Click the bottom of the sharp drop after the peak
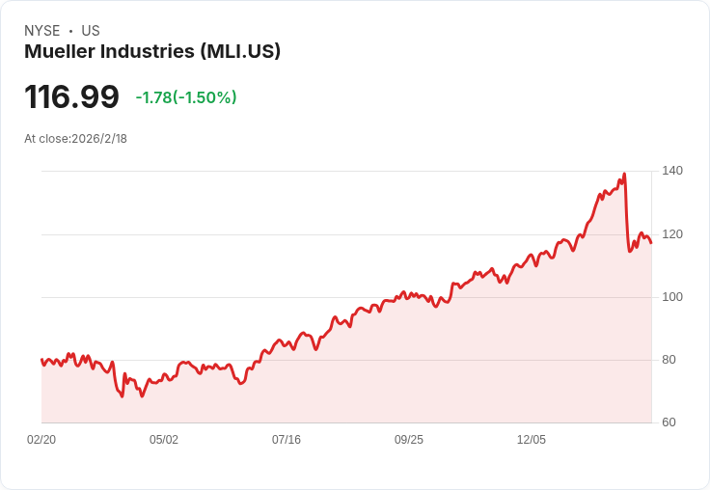 (630, 251)
